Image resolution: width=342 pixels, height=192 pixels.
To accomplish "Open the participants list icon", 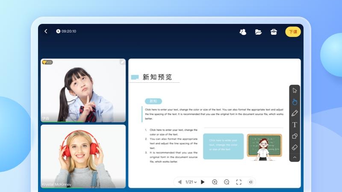I will pos(243,32).
